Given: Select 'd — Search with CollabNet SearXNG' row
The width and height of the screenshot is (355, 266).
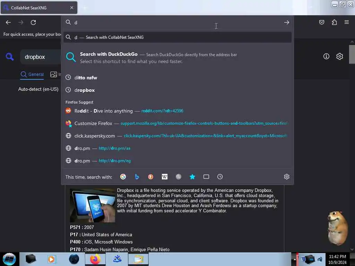Looking at the screenshot, I should click(x=177, y=37).
